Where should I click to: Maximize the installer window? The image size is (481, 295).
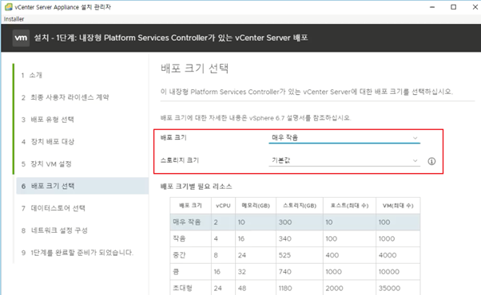(453, 7)
